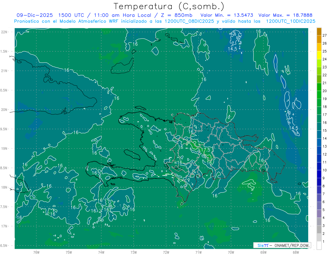Click the valid-until time "1200UTC_10DIC2025"
The height and width of the screenshot is (256, 332).
tap(290, 21)
